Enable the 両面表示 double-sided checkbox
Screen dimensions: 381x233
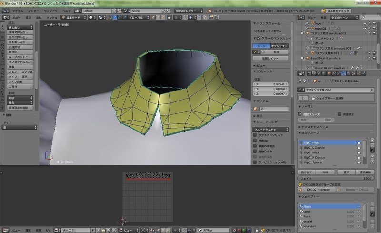pyautogui.click(x=339, y=114)
